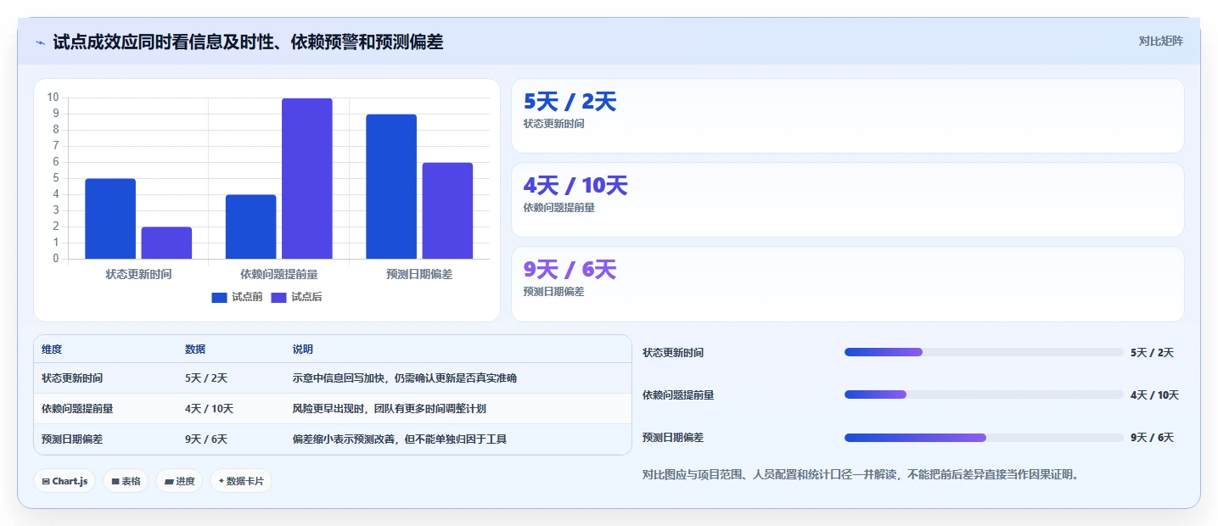Click the 试点前 bar for 预测日期偏差
This screenshot has width=1218, height=526.
tap(391, 187)
